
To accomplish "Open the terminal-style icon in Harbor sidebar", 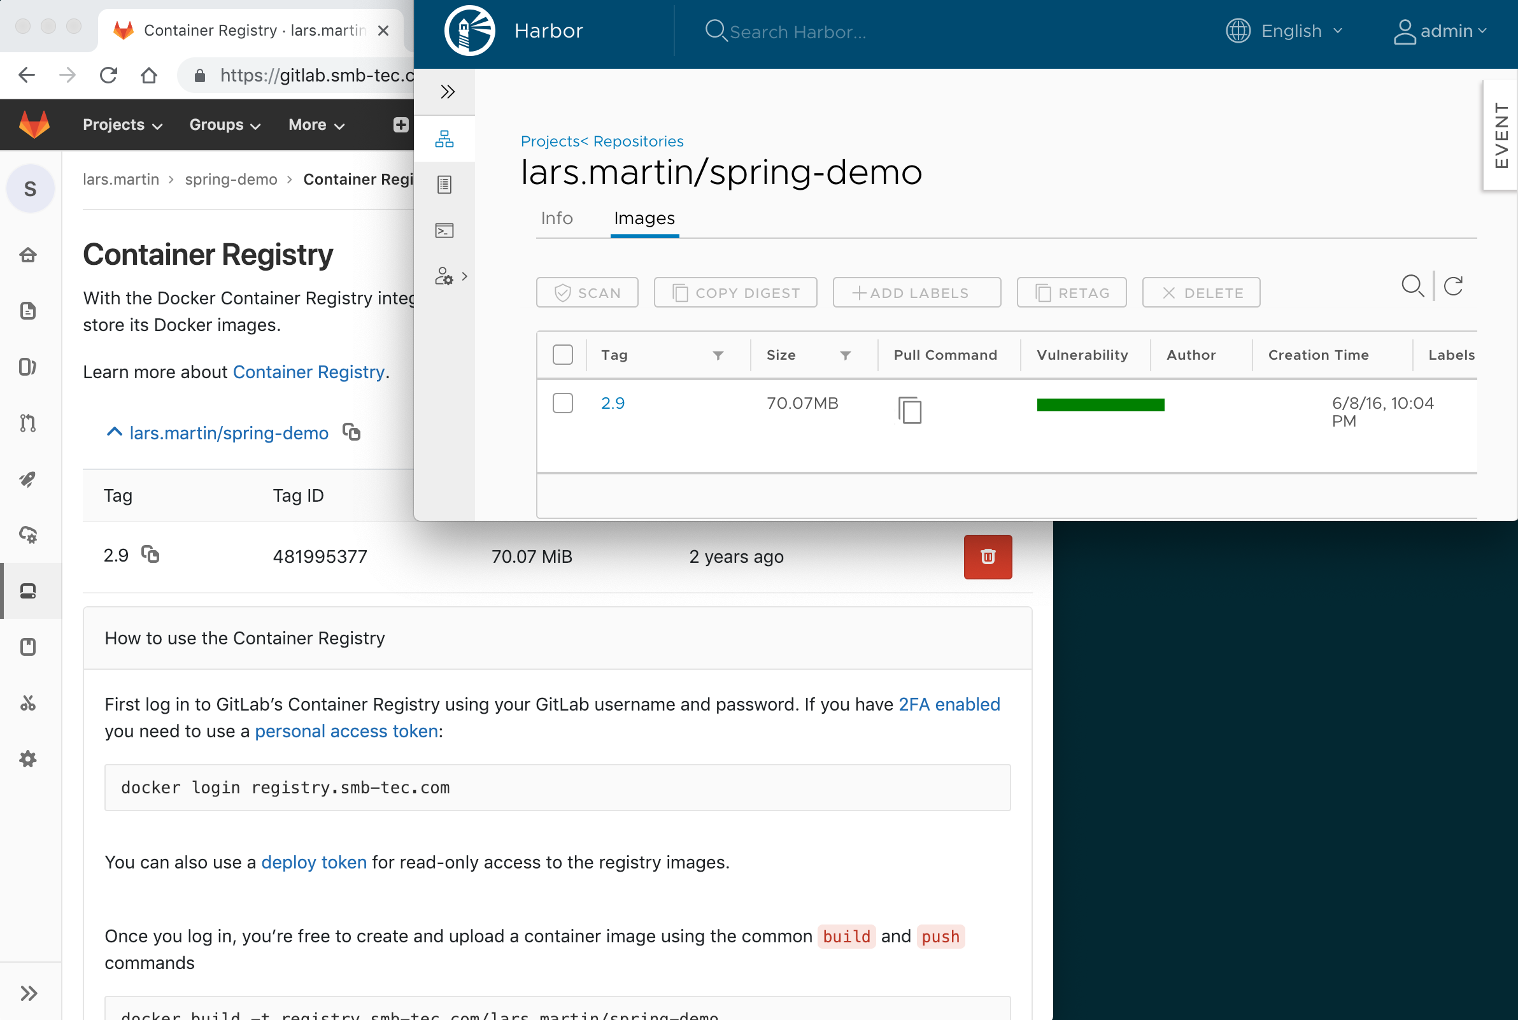I will (444, 230).
